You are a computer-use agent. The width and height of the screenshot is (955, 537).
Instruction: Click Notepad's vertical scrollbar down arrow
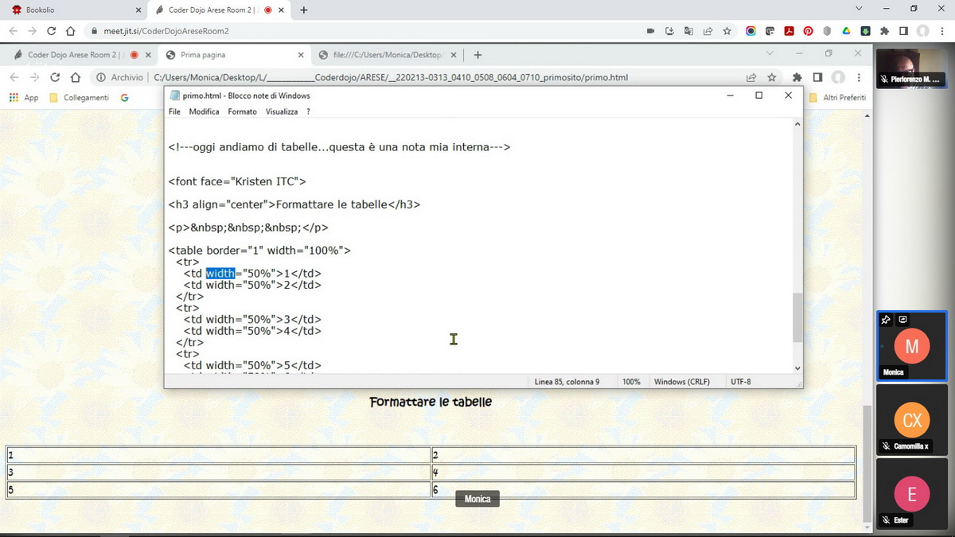coord(797,368)
